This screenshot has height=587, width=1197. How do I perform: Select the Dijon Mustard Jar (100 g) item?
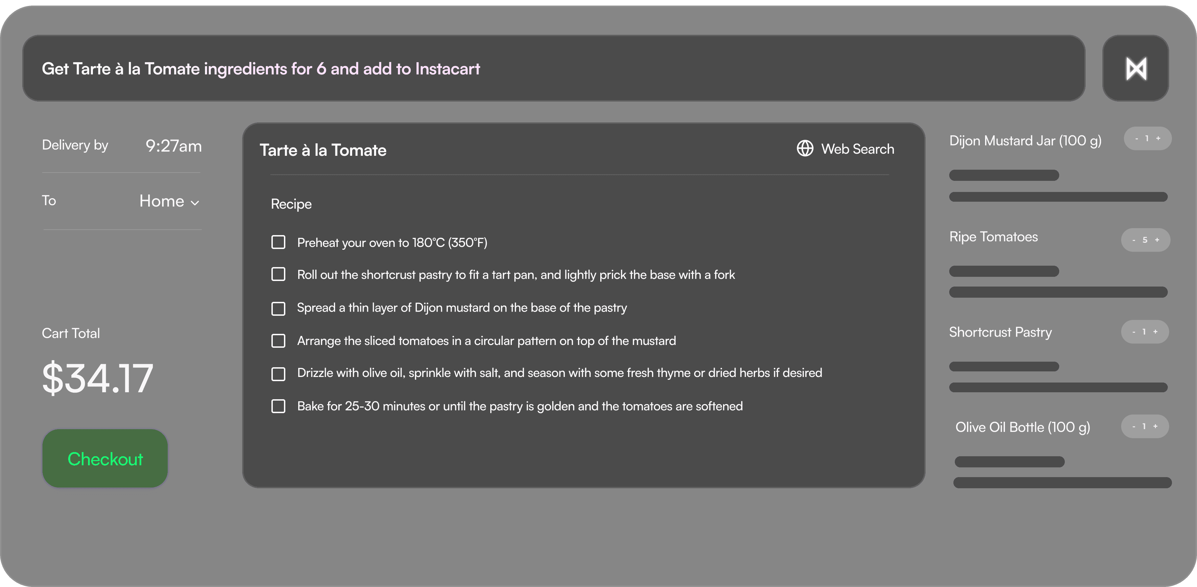1025,141
